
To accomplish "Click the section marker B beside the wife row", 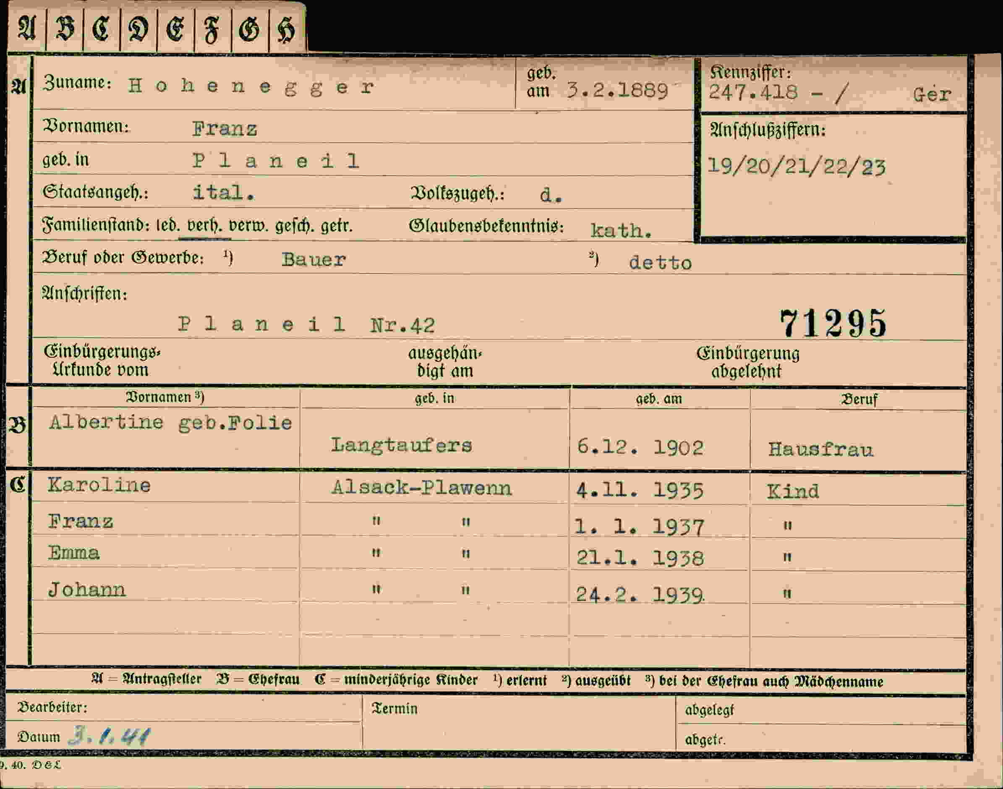I will tap(18, 425).
